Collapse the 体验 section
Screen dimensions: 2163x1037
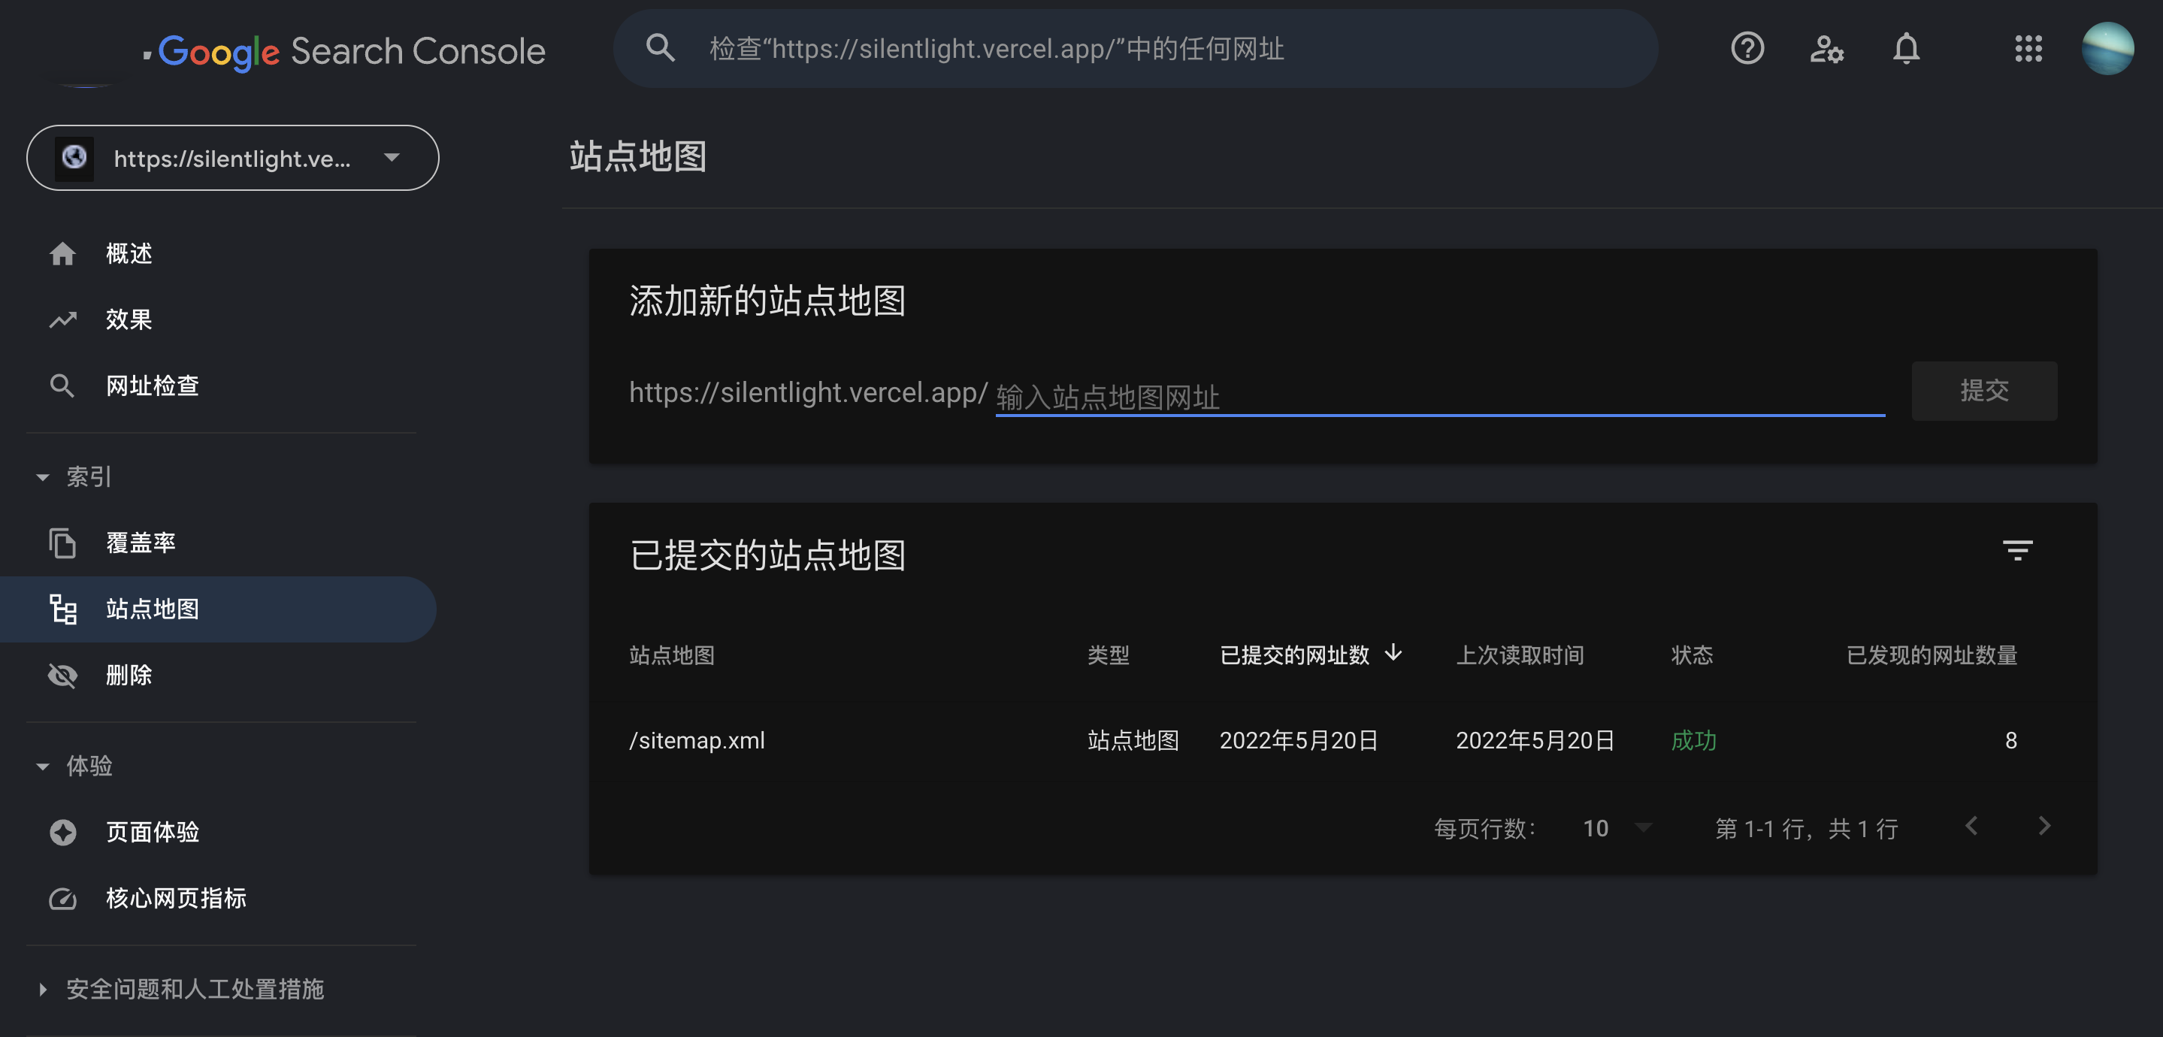click(x=74, y=766)
